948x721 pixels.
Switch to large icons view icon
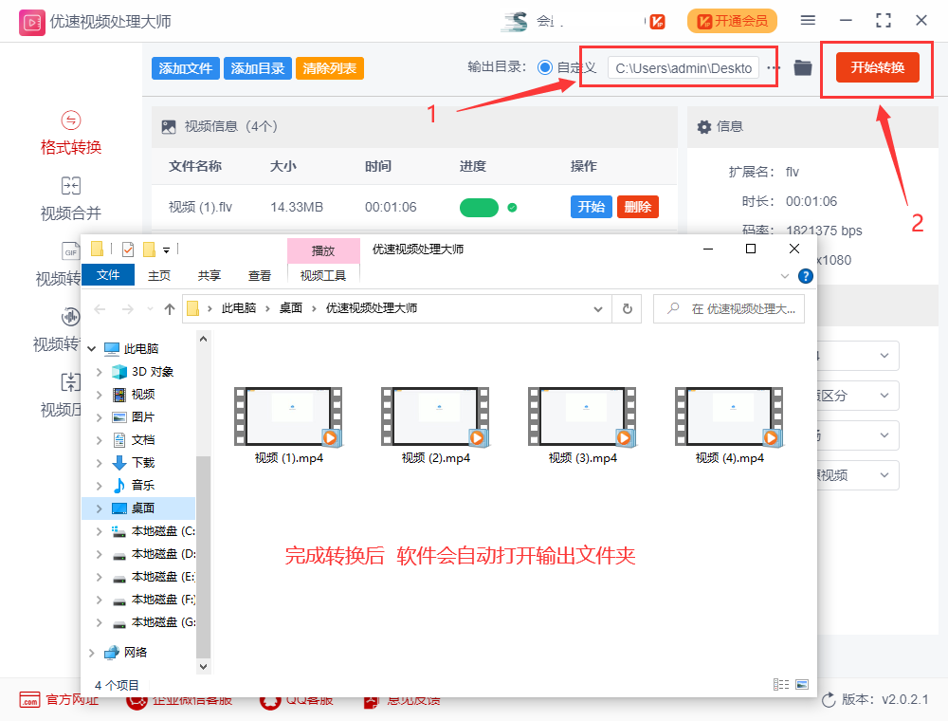(x=802, y=684)
